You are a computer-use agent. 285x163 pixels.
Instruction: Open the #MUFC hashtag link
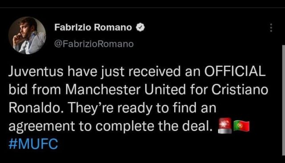click(33, 144)
